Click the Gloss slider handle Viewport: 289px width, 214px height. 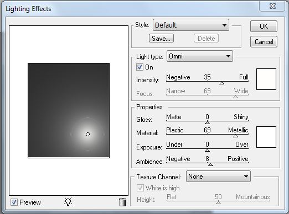207,122
